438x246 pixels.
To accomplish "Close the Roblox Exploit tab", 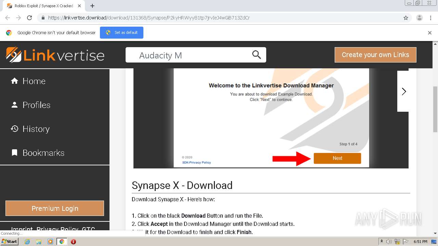I will tap(79, 6).
